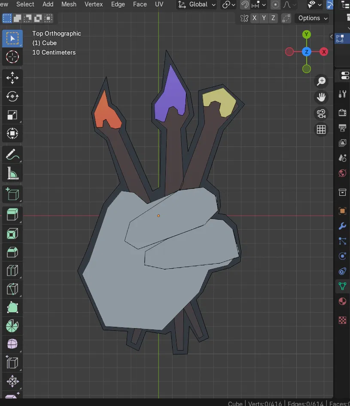Set selection mode to subtract

tap(27, 18)
